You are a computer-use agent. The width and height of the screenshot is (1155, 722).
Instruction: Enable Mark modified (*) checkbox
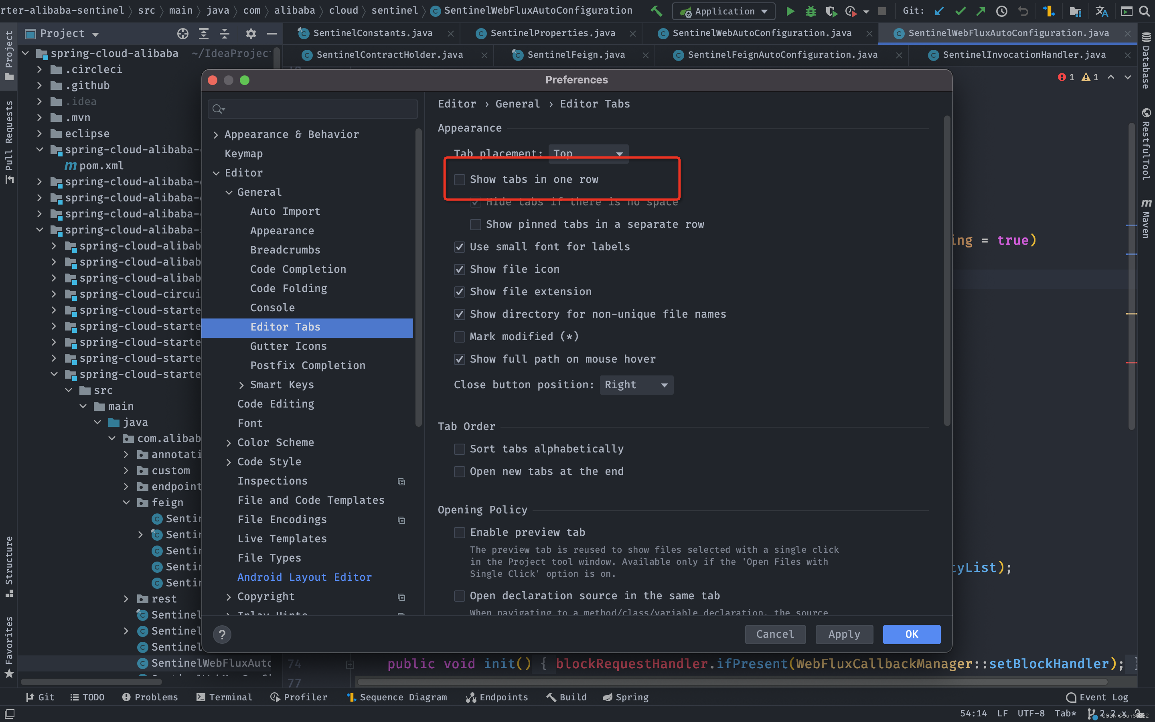(x=459, y=337)
